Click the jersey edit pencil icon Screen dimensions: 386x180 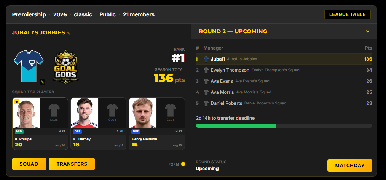tap(42, 82)
